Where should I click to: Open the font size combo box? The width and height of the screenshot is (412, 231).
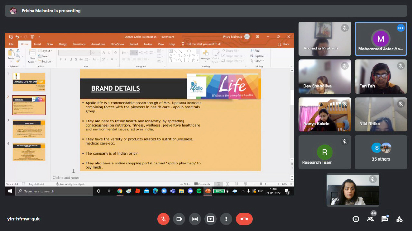pos(96,52)
